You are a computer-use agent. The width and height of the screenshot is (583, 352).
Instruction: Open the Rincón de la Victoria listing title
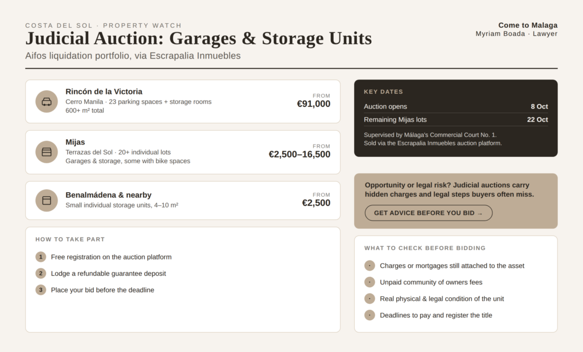[104, 92]
